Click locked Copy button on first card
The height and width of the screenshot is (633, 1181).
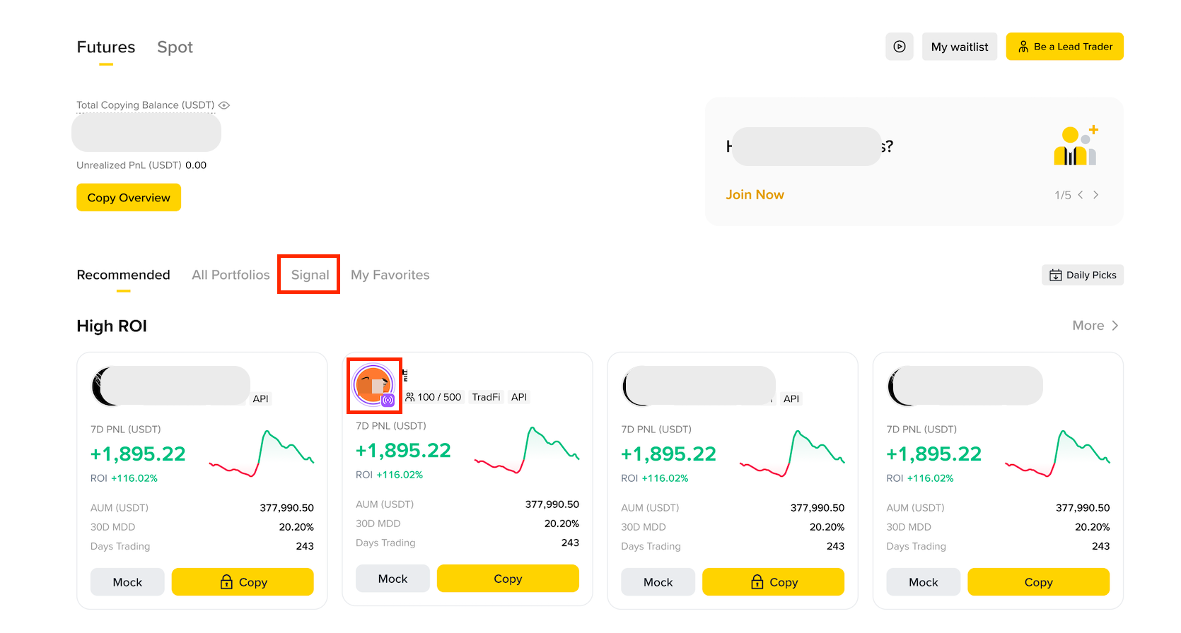[243, 582]
